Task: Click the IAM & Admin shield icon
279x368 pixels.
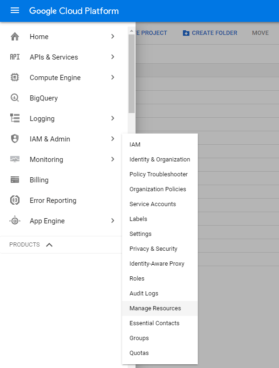Action: point(15,139)
